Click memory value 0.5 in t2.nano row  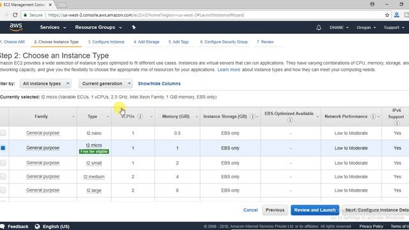point(177,134)
